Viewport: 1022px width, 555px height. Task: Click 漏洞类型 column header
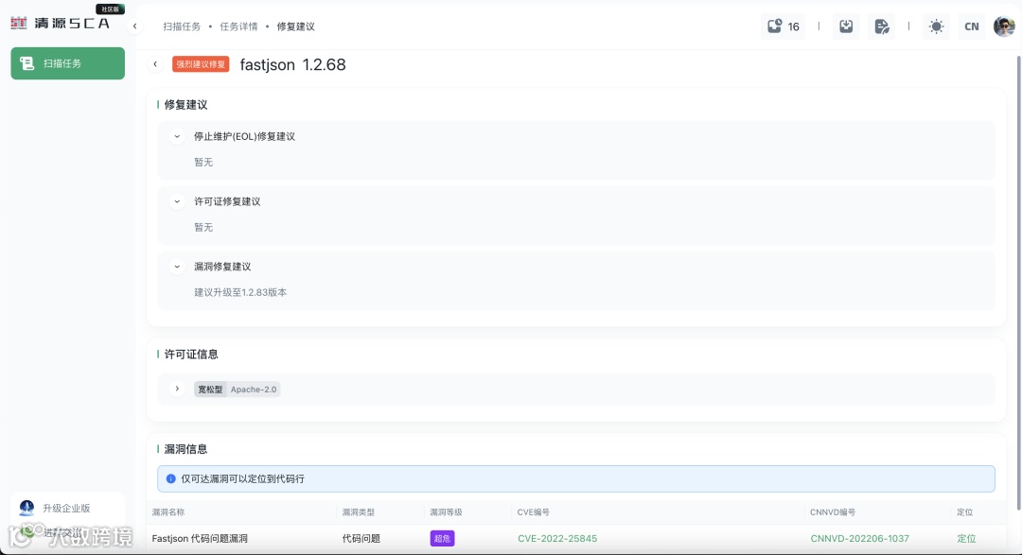359,512
